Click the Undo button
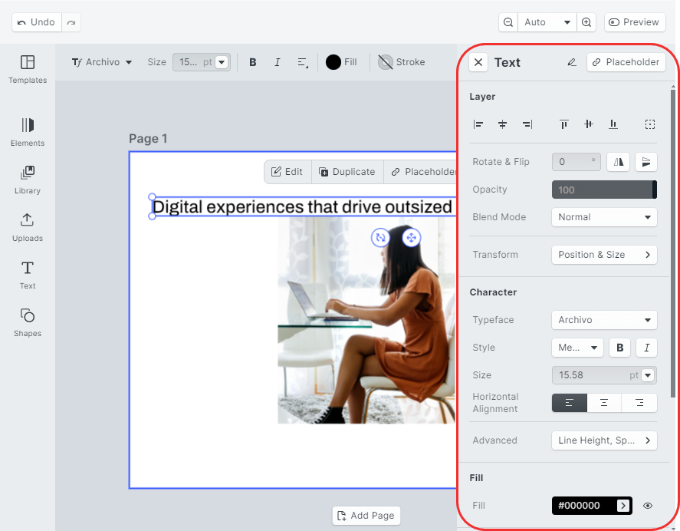The width and height of the screenshot is (680, 531). 37,22
